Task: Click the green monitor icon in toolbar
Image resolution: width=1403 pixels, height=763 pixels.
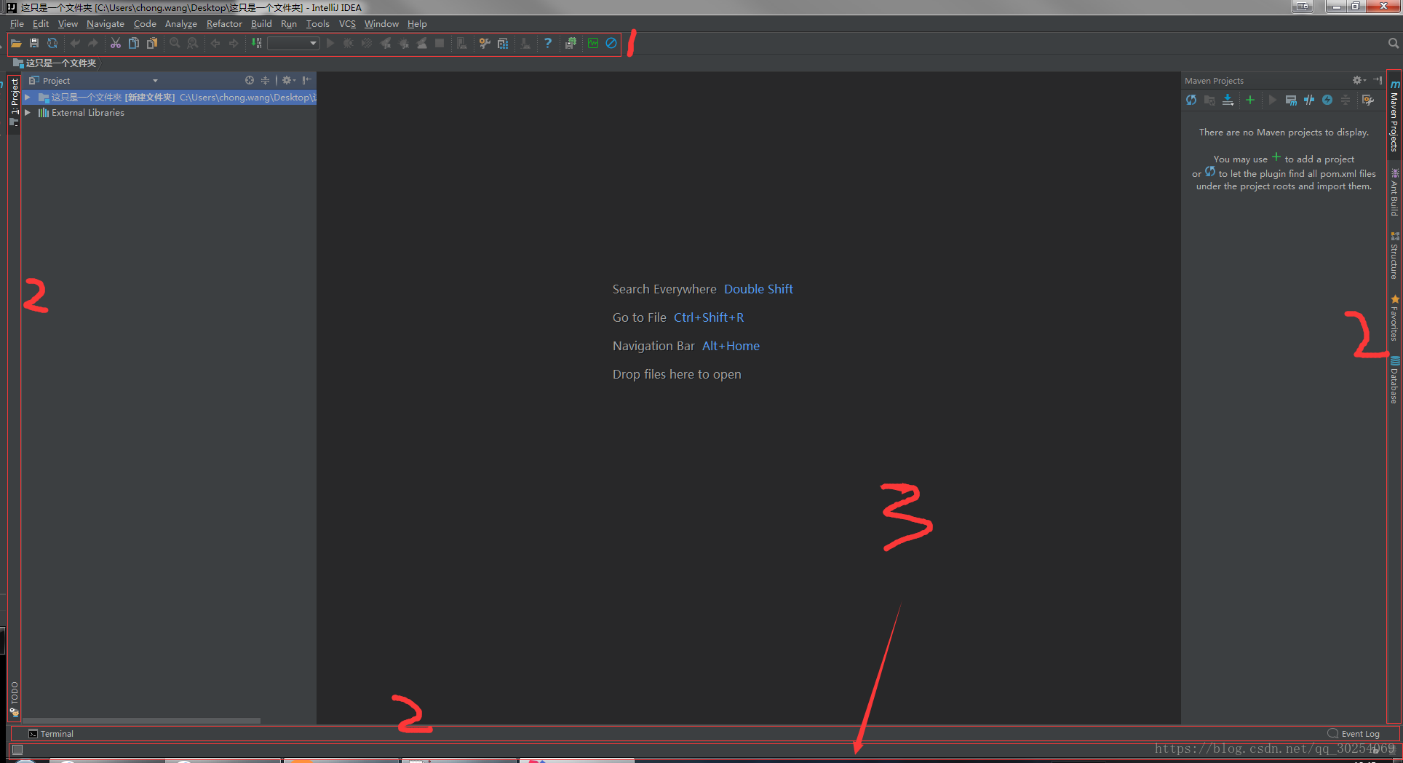Action: [x=593, y=44]
